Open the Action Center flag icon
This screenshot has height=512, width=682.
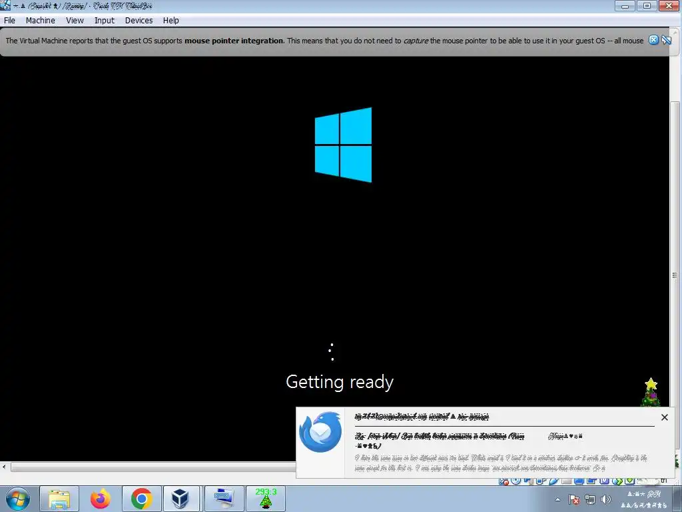click(x=573, y=499)
